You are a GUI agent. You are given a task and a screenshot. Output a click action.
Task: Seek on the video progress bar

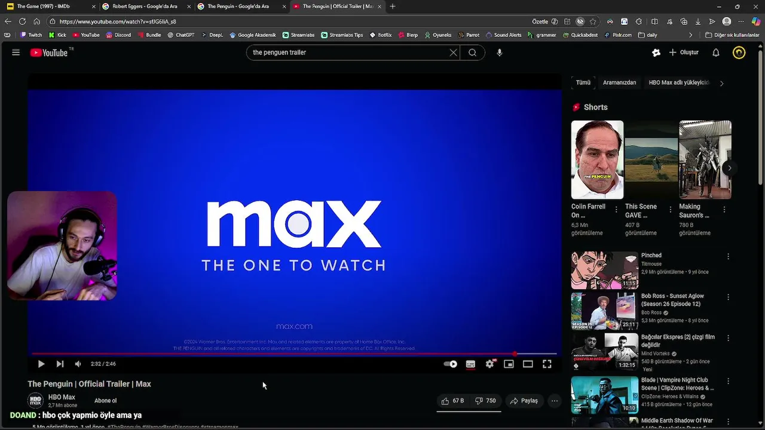click(x=294, y=354)
